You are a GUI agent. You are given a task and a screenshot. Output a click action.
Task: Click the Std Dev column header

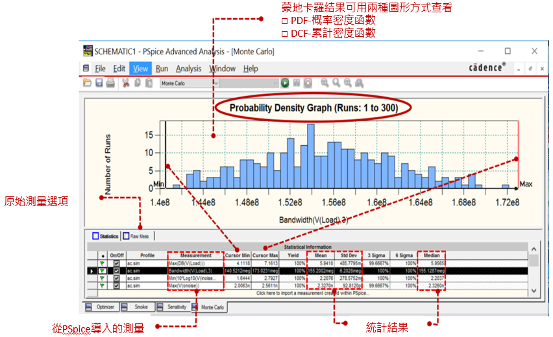tap(349, 255)
